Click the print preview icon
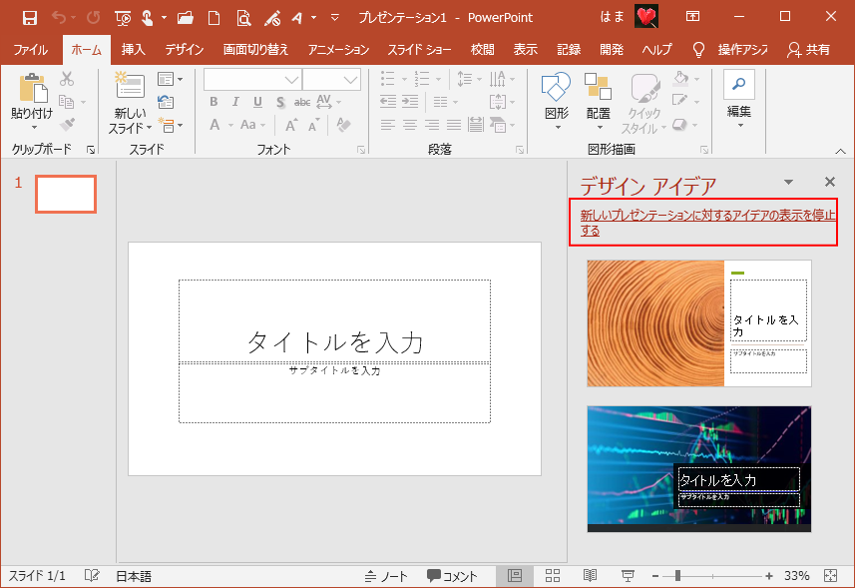The height and width of the screenshot is (588, 855). (x=243, y=18)
